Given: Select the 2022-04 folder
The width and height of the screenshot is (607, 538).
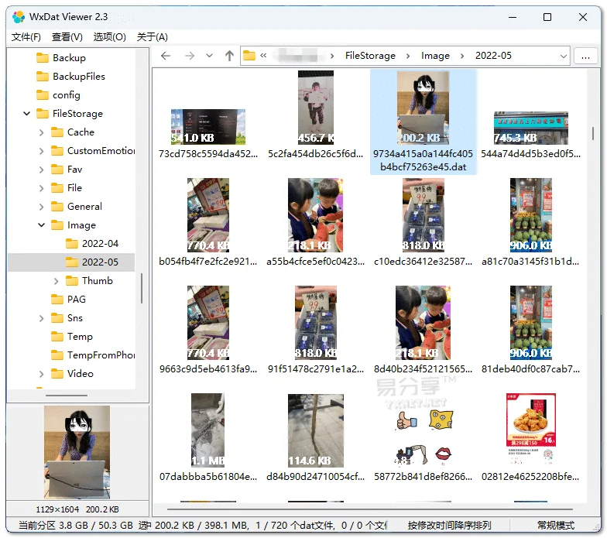Looking at the screenshot, I should (100, 244).
